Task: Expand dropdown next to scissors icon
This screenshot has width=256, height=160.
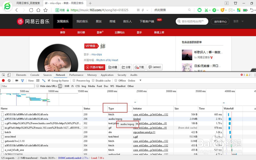Action: pyautogui.click(x=210, y=10)
